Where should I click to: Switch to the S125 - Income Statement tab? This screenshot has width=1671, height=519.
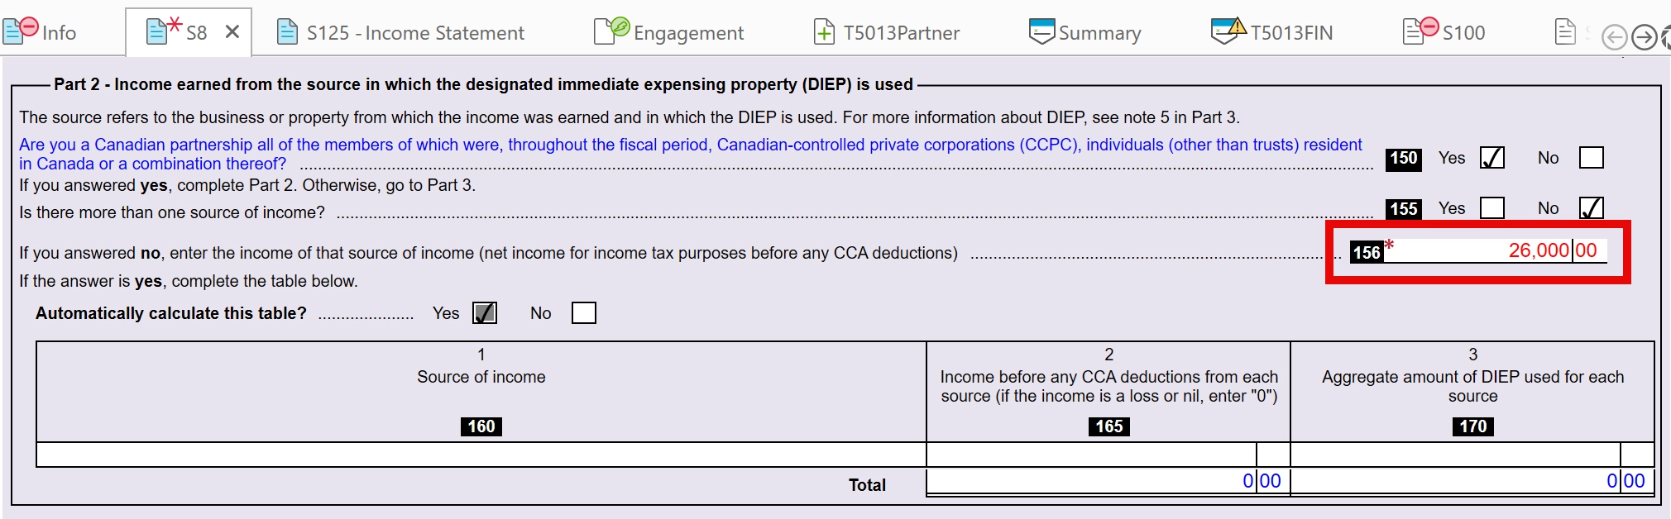[414, 33]
